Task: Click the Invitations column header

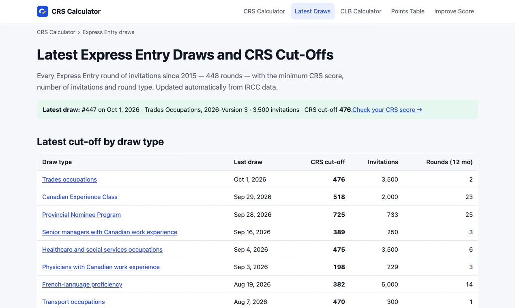Action: (x=383, y=162)
